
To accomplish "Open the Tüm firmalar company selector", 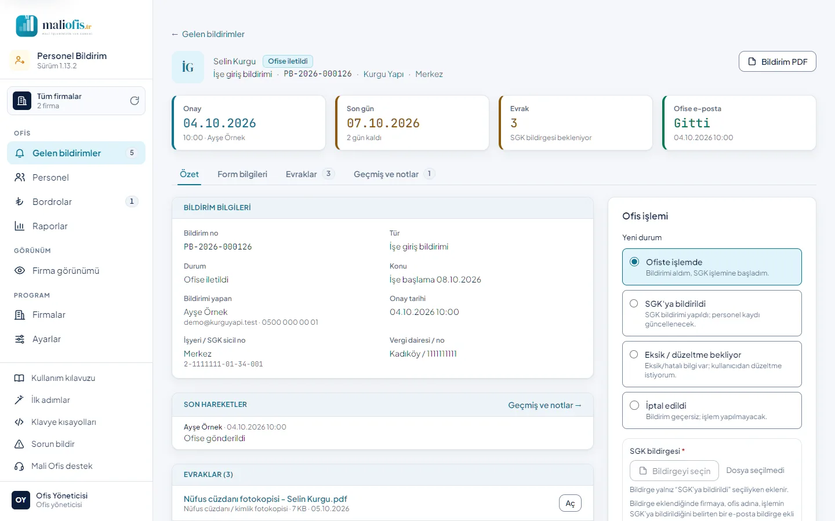I will pos(76,101).
